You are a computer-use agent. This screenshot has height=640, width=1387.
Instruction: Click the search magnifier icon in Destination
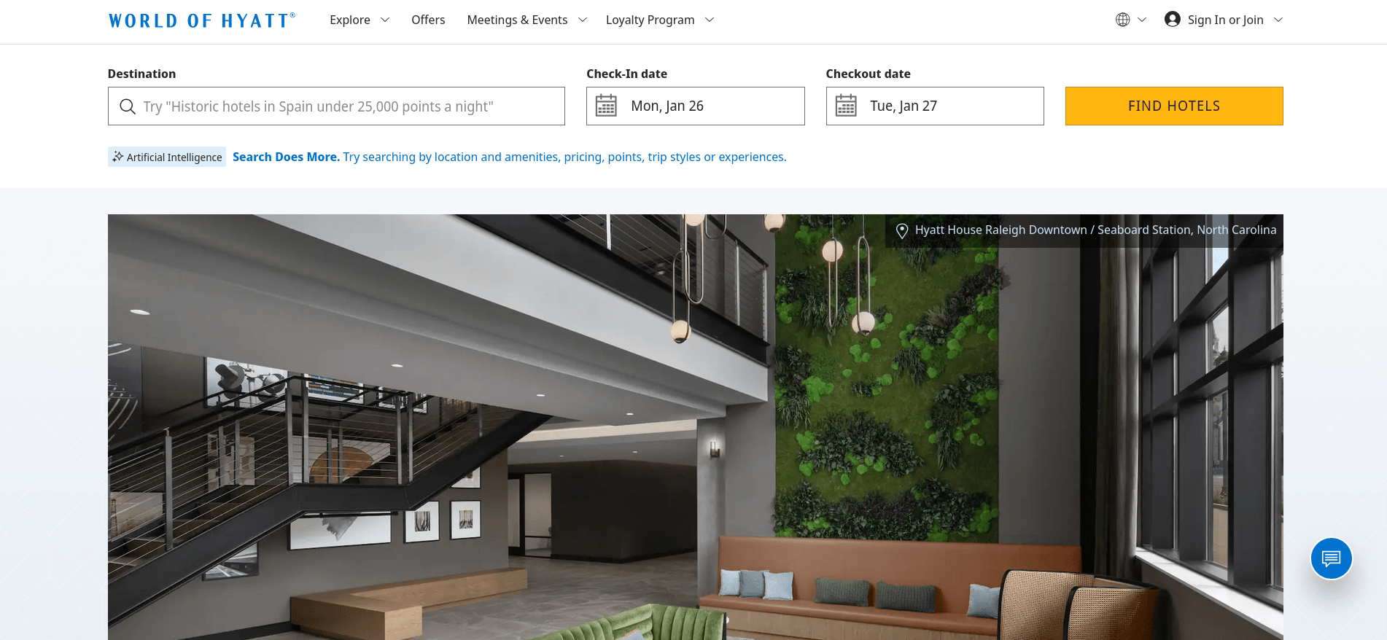click(x=128, y=106)
